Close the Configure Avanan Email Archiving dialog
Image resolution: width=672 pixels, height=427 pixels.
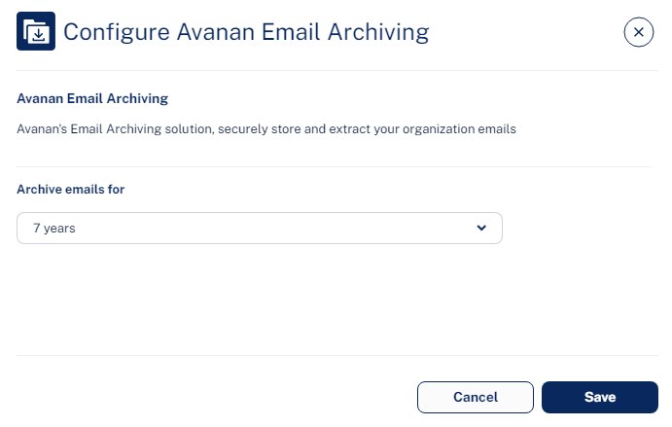pyautogui.click(x=639, y=32)
